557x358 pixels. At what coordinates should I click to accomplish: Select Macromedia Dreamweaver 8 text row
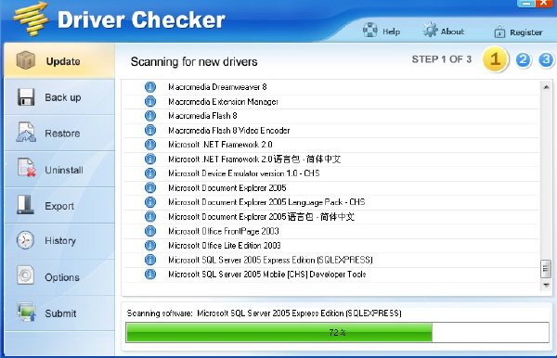(x=217, y=87)
